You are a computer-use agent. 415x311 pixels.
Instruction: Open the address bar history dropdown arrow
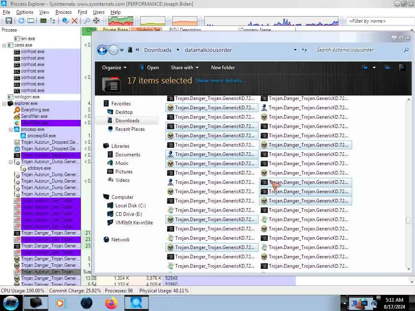pos(295,50)
